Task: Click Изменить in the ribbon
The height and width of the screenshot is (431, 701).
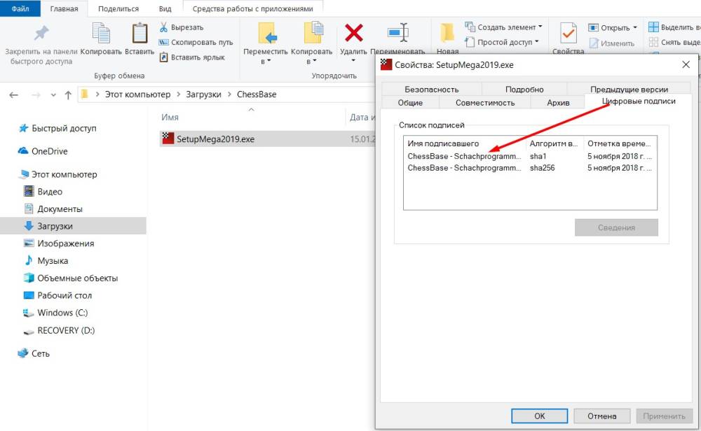Action: (x=611, y=43)
